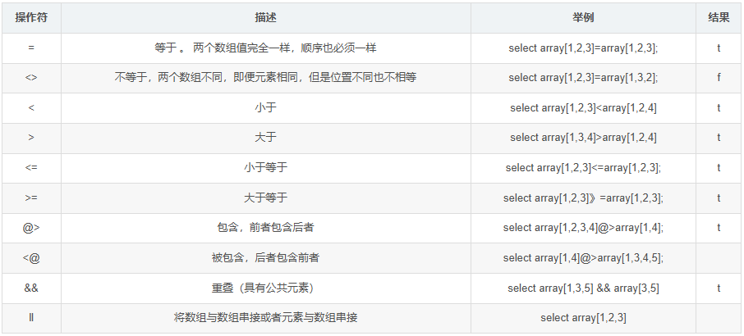The height and width of the screenshot is (336, 744).
Task: Select the 被包含，后者包含前者 description
Action: (x=265, y=258)
